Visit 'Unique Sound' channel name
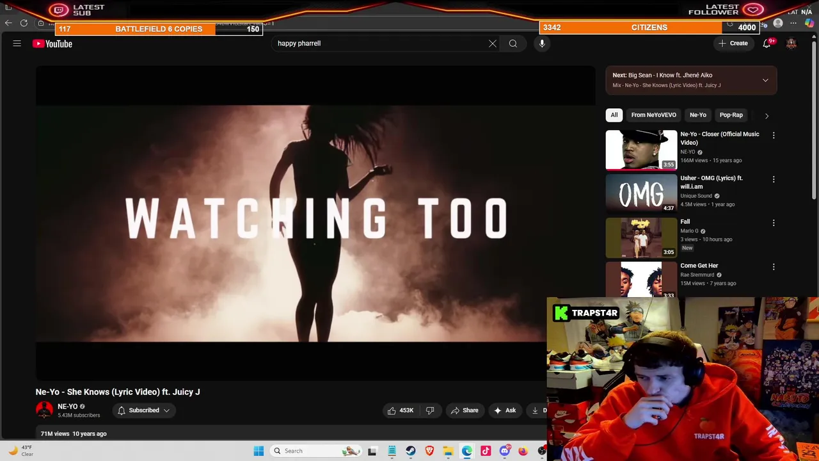 696,196
